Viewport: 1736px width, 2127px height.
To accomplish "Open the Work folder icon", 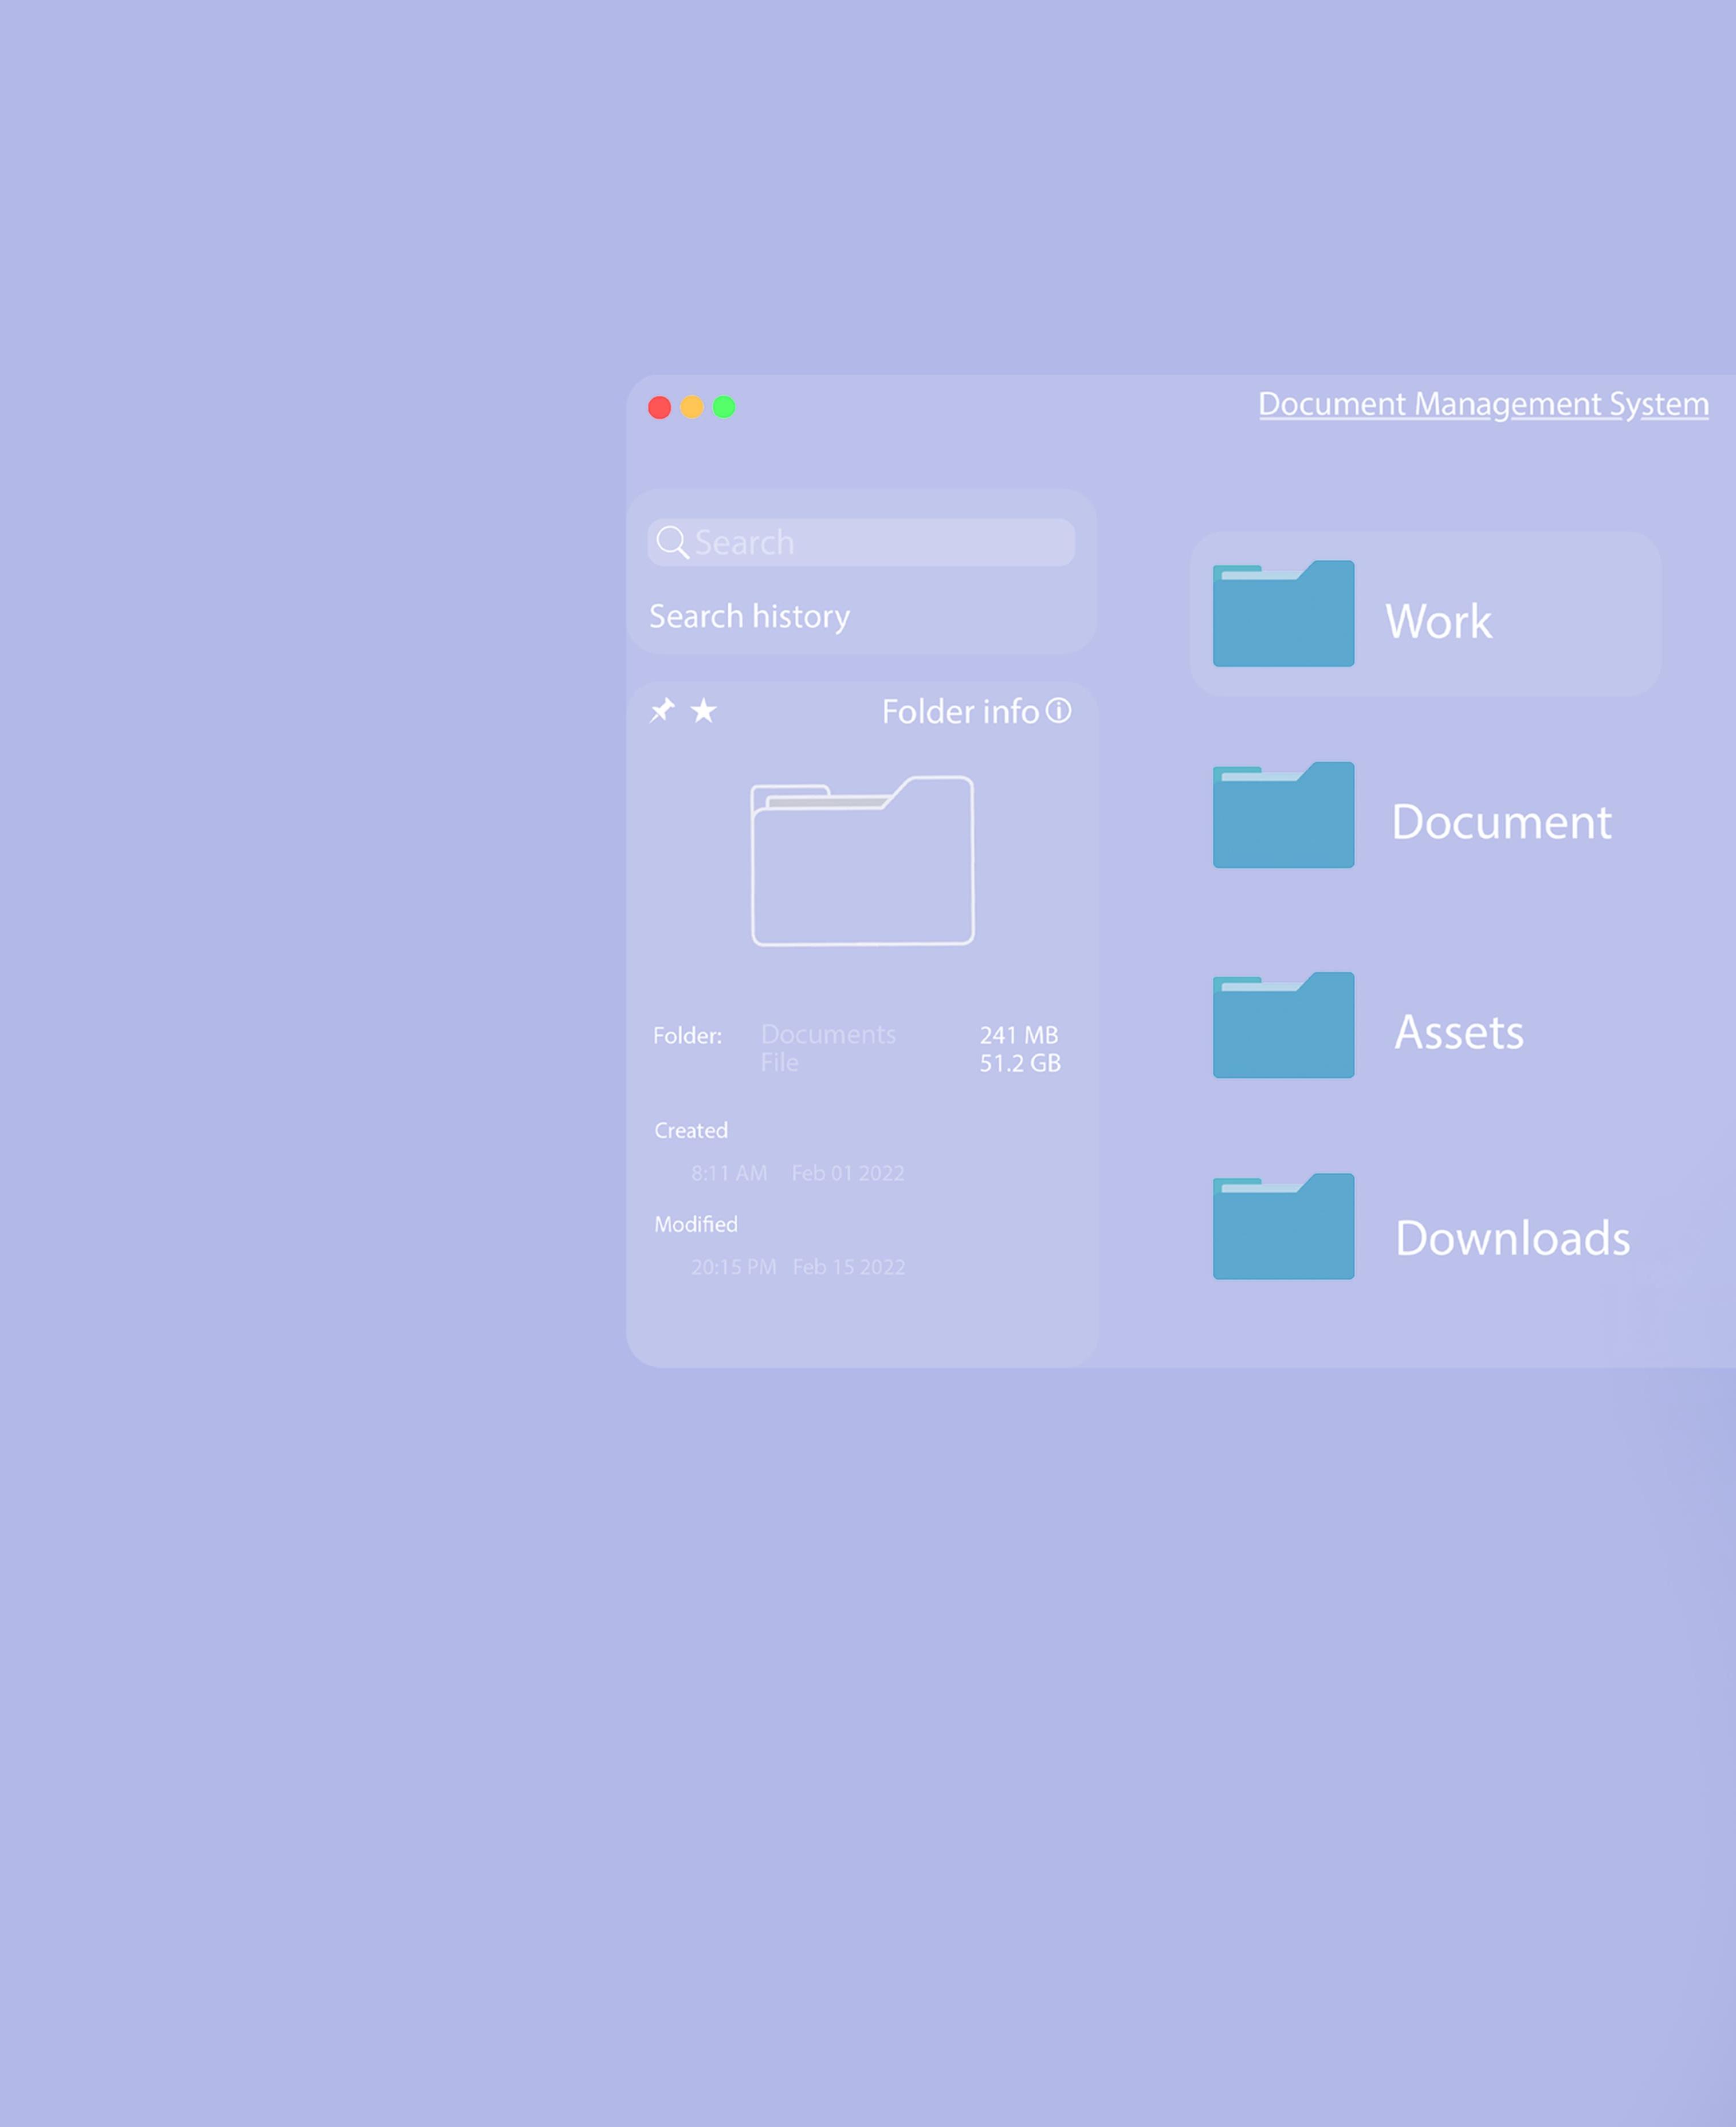I will (x=1283, y=613).
